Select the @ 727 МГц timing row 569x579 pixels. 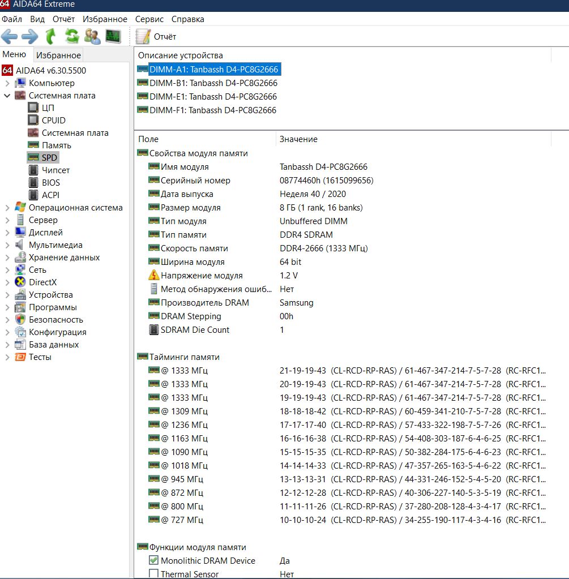click(346, 520)
